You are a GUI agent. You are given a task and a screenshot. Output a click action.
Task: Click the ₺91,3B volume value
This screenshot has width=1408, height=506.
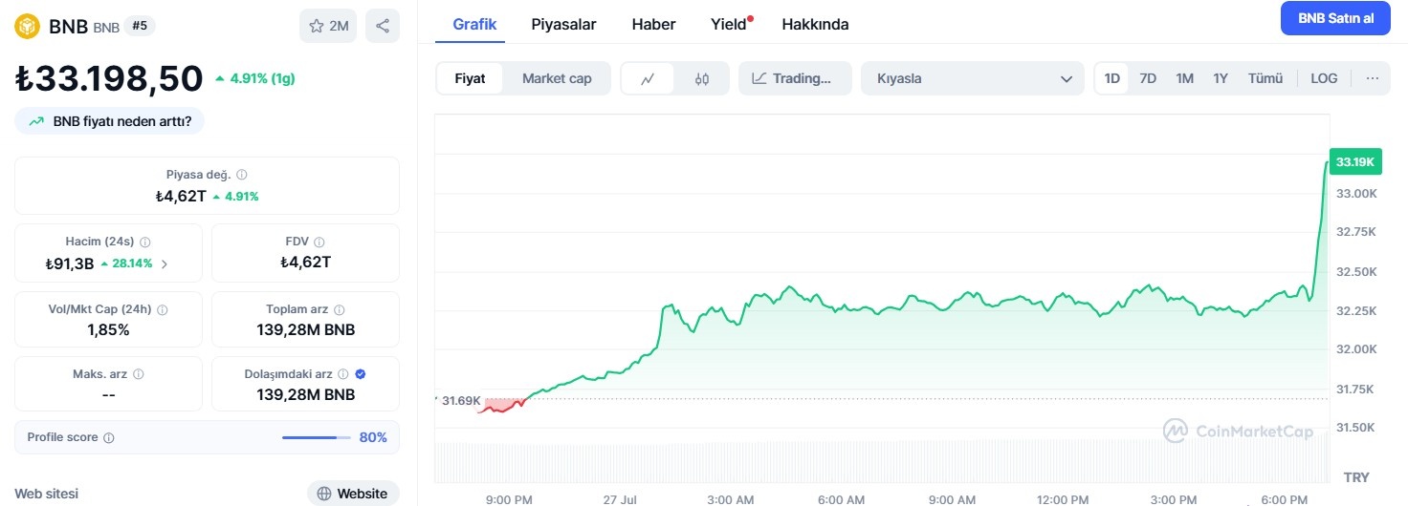coord(70,264)
